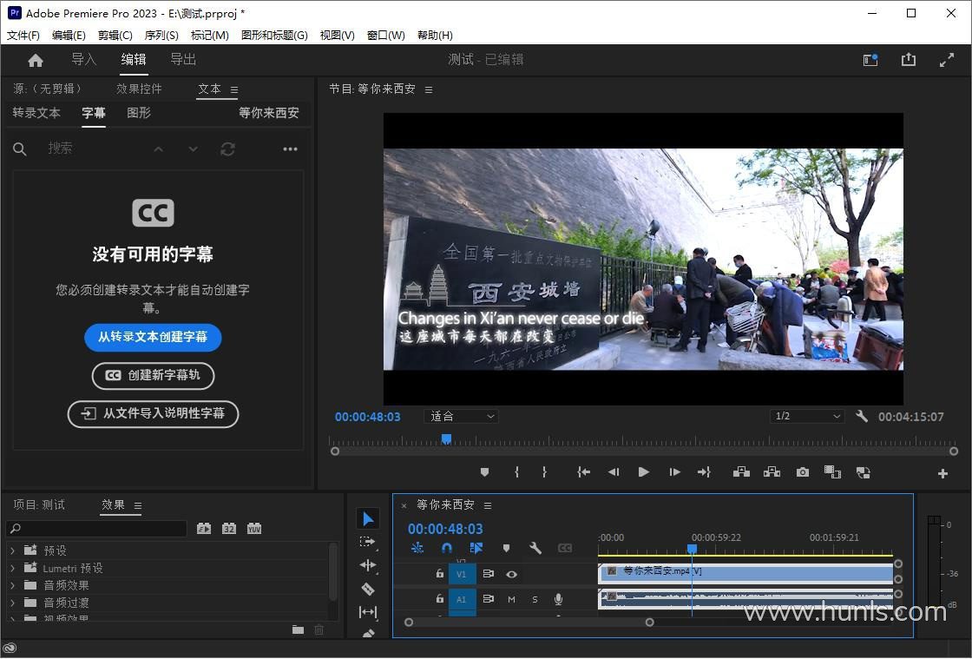This screenshot has height=659, width=972.
Task: Mark In point in program monitor
Action: (x=516, y=472)
